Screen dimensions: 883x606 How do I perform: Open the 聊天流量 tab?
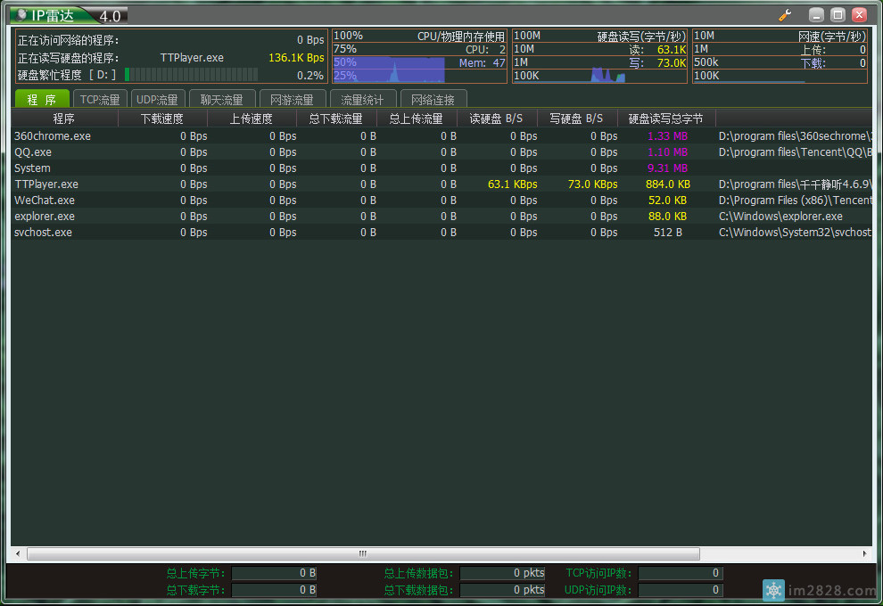pos(221,100)
